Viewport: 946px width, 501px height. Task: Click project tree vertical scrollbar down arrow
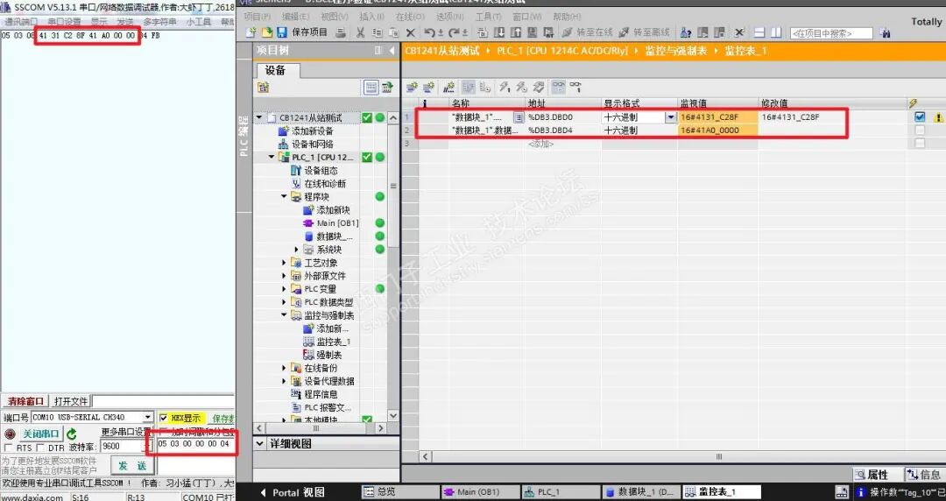click(392, 416)
